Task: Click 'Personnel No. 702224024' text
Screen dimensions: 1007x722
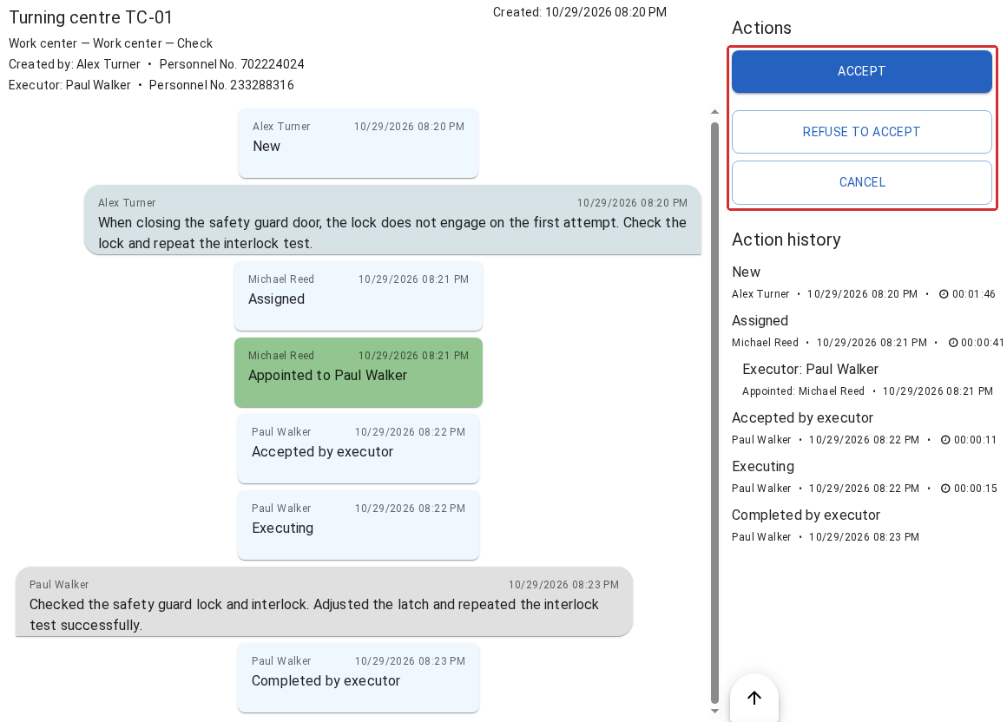Action: click(232, 64)
